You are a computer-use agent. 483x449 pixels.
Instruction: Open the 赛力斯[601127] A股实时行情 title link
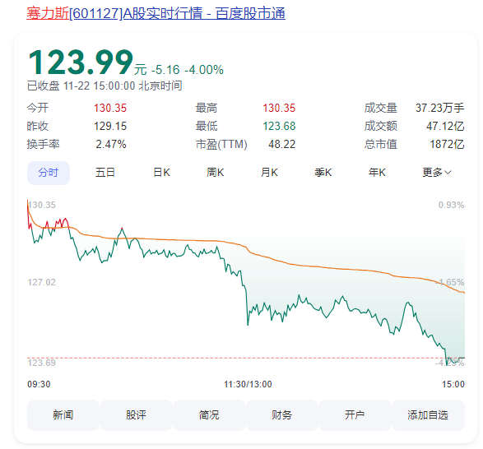coord(156,13)
